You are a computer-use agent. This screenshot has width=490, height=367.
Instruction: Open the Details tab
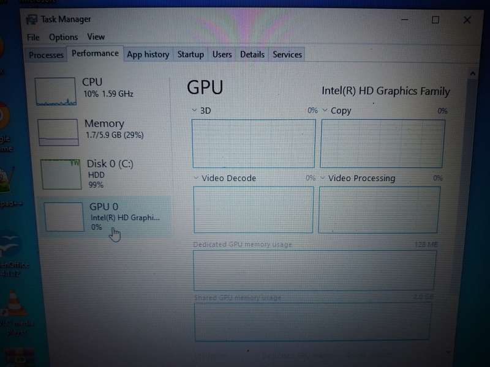[252, 54]
